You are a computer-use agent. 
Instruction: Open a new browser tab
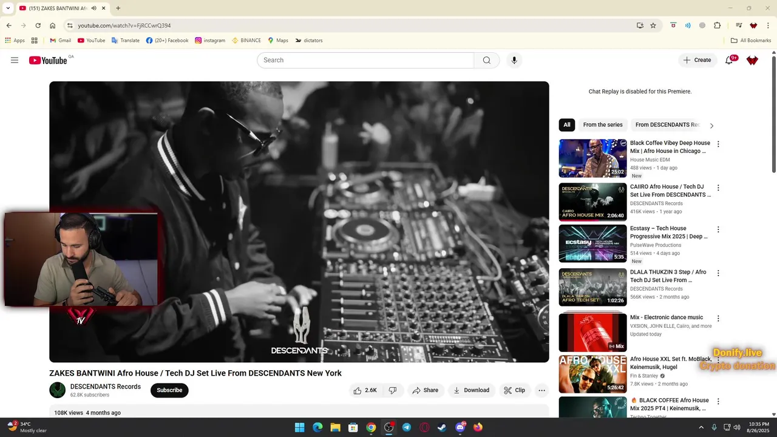click(x=118, y=8)
